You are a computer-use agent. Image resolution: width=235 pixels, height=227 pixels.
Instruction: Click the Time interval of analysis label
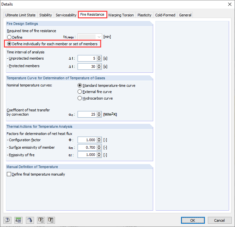[x=26, y=52]
